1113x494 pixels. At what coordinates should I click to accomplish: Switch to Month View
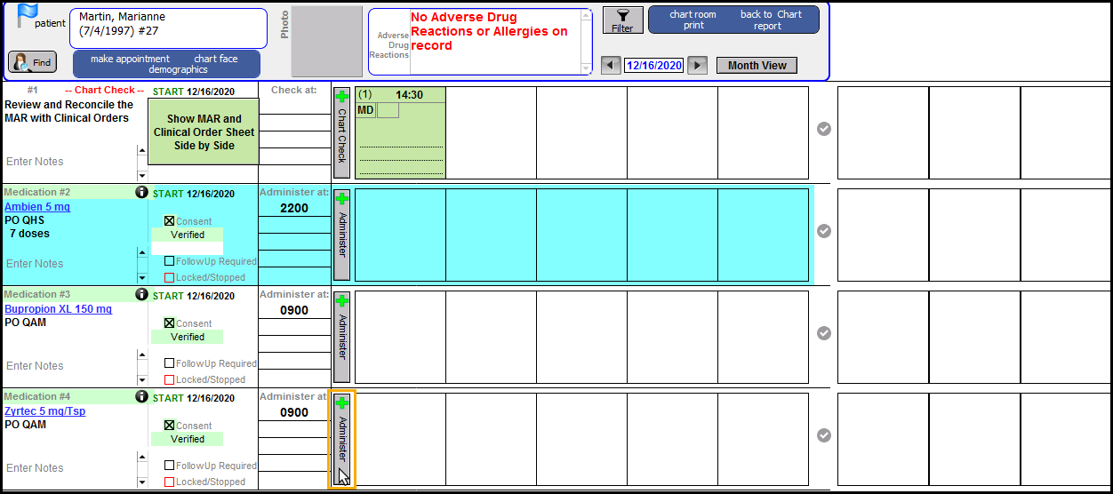pyautogui.click(x=757, y=65)
